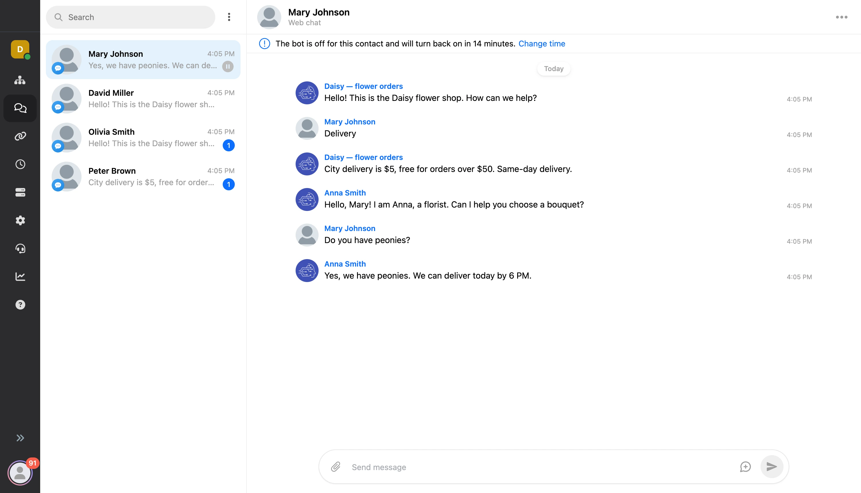This screenshot has width=861, height=493.
Task: Click the Yes, we have peonies message
Action: click(428, 276)
